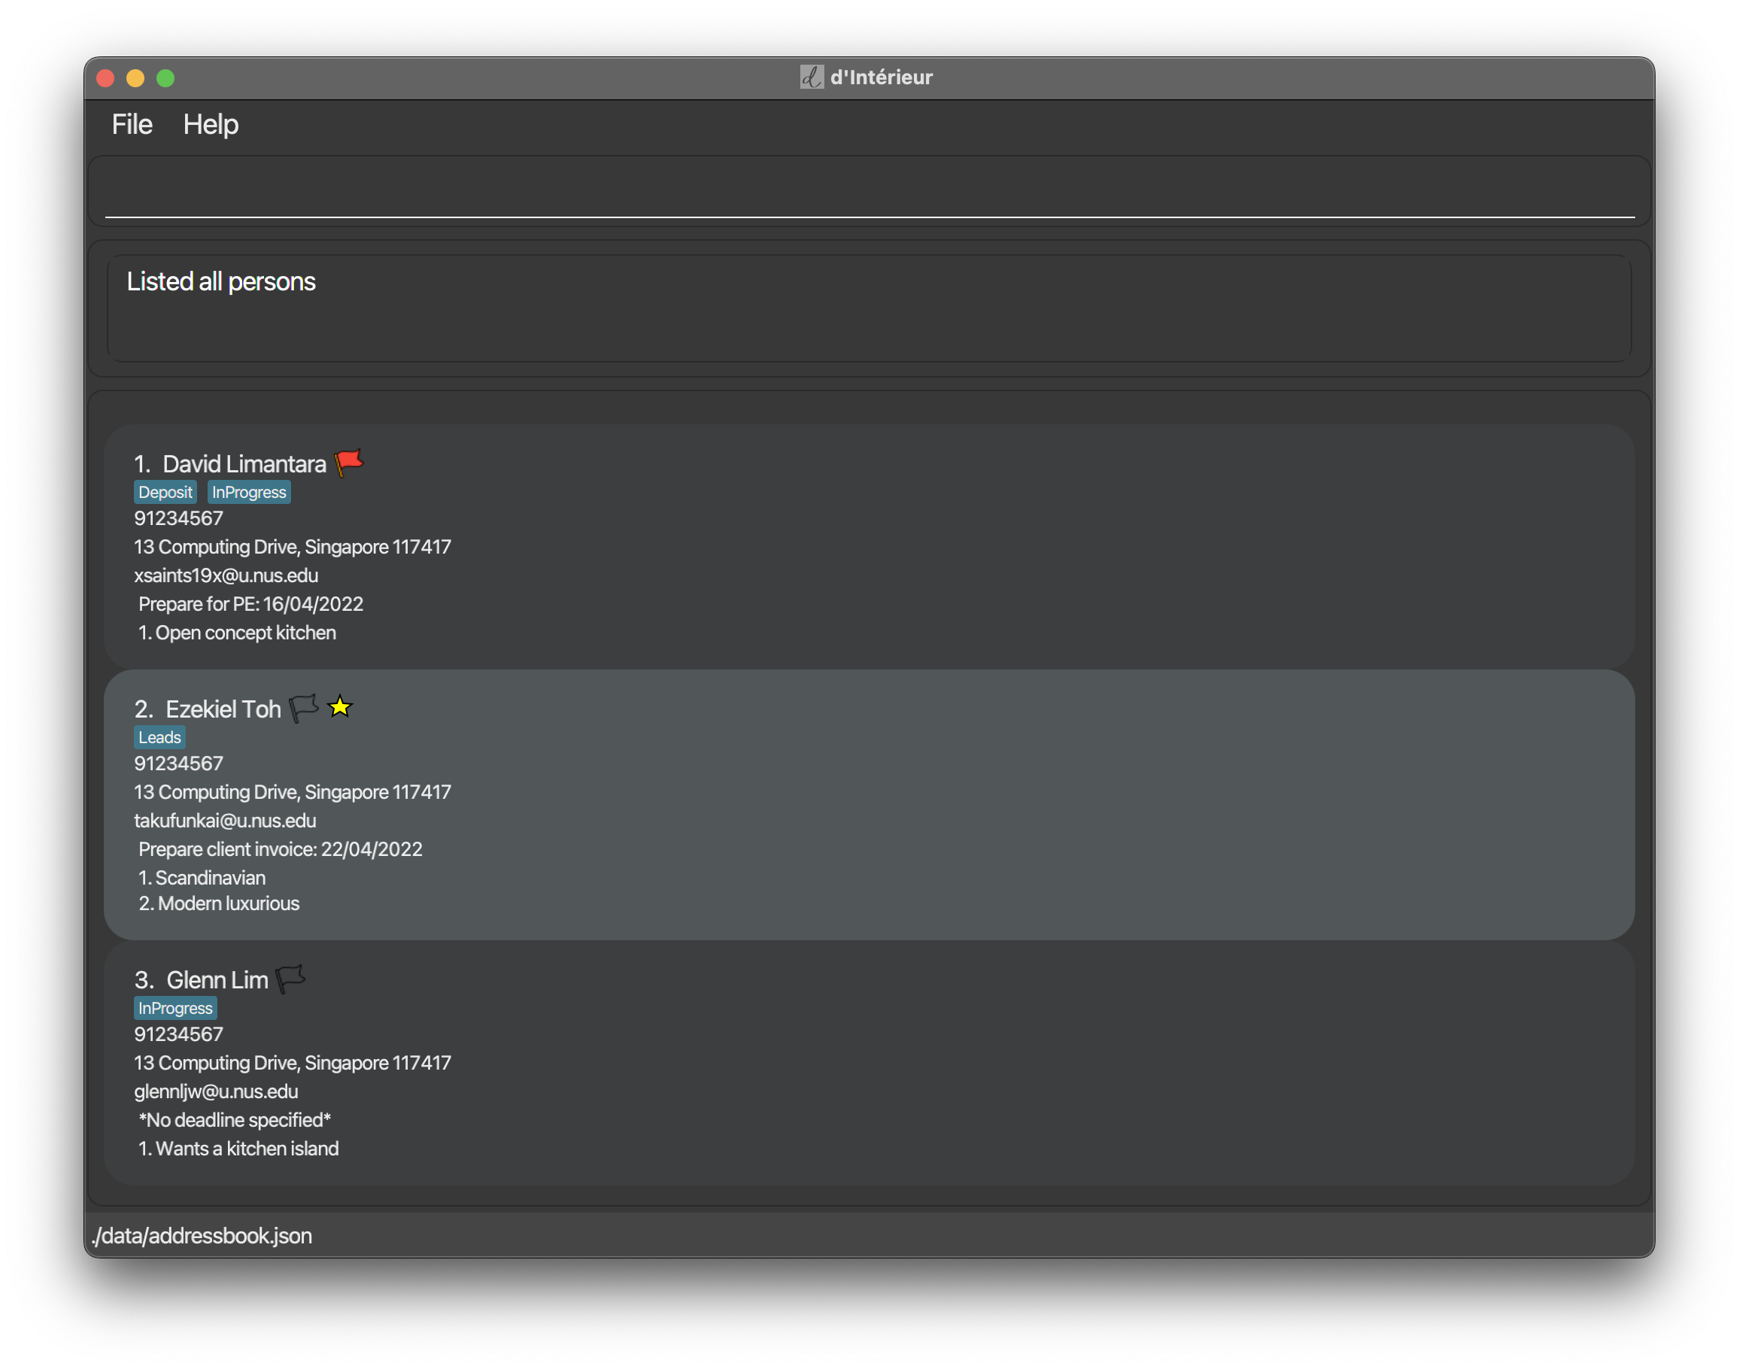Click the ./data/addressbook.json status bar path
The width and height of the screenshot is (1739, 1369).
202,1235
